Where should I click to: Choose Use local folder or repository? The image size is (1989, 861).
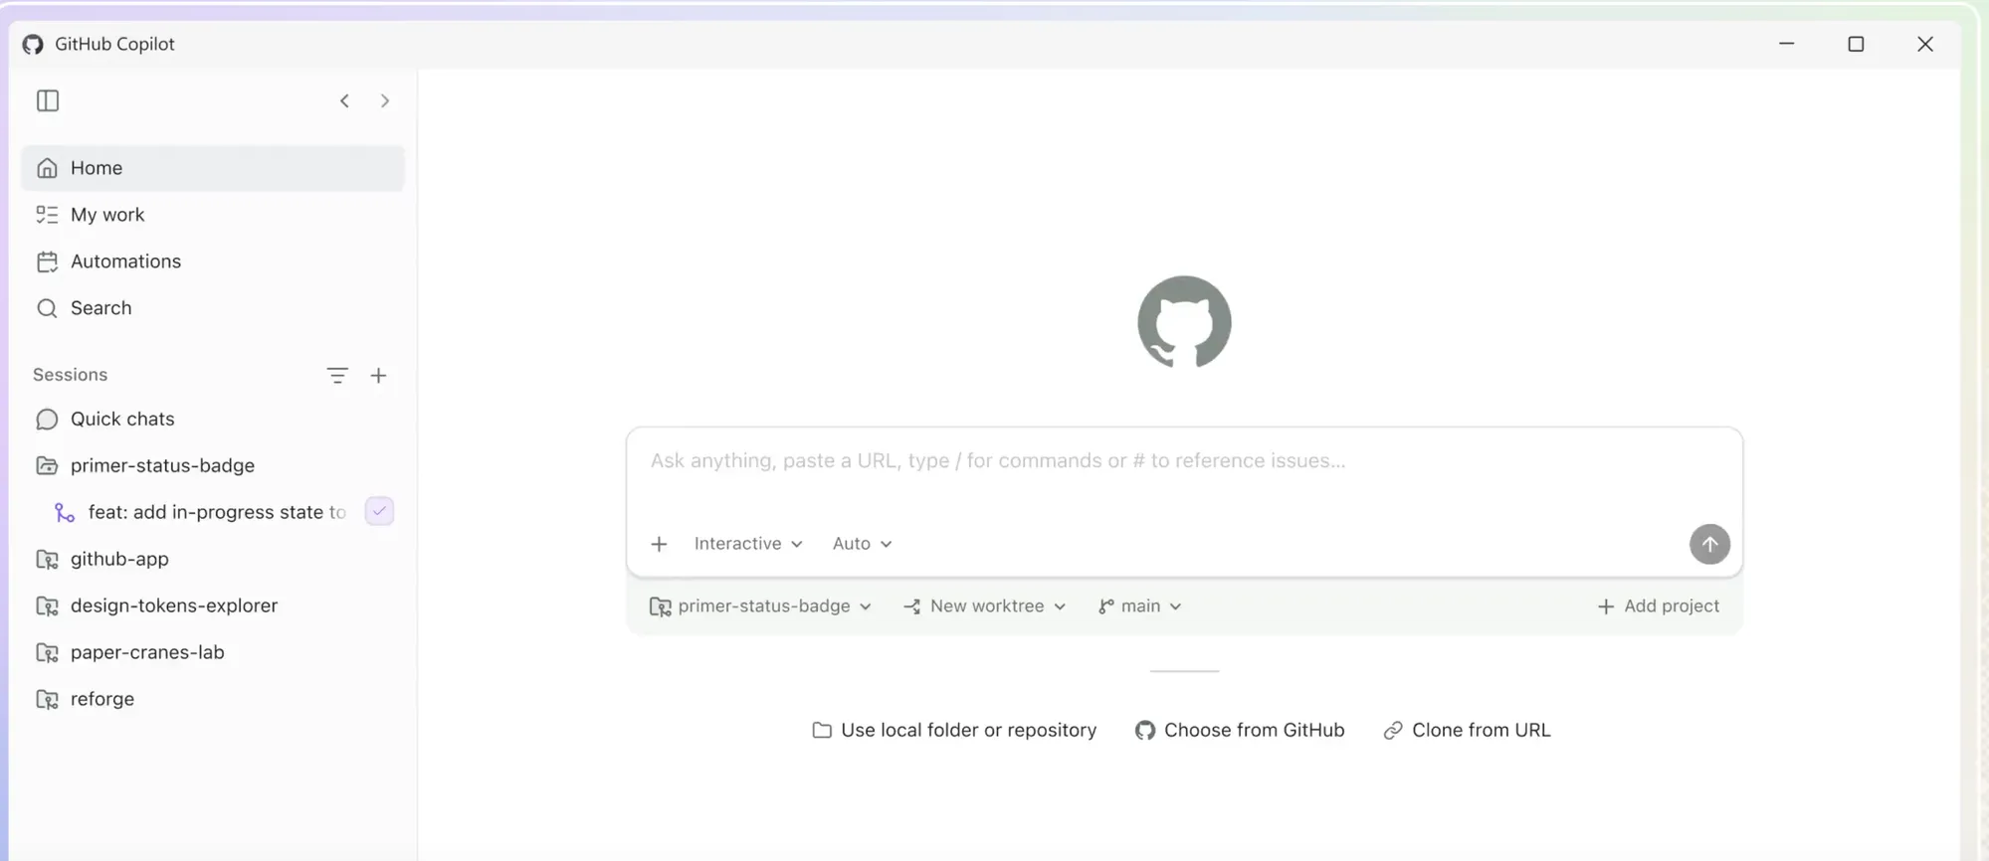(x=954, y=731)
